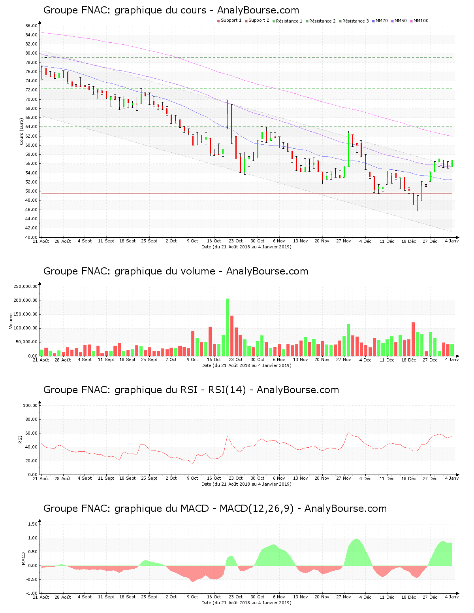Click the 18 Déc date under volume chart

pyautogui.click(x=409, y=359)
